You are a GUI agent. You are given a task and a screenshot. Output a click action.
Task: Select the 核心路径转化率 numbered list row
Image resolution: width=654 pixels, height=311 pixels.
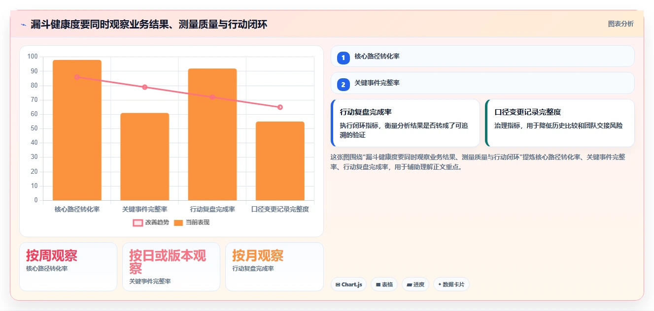(x=482, y=56)
